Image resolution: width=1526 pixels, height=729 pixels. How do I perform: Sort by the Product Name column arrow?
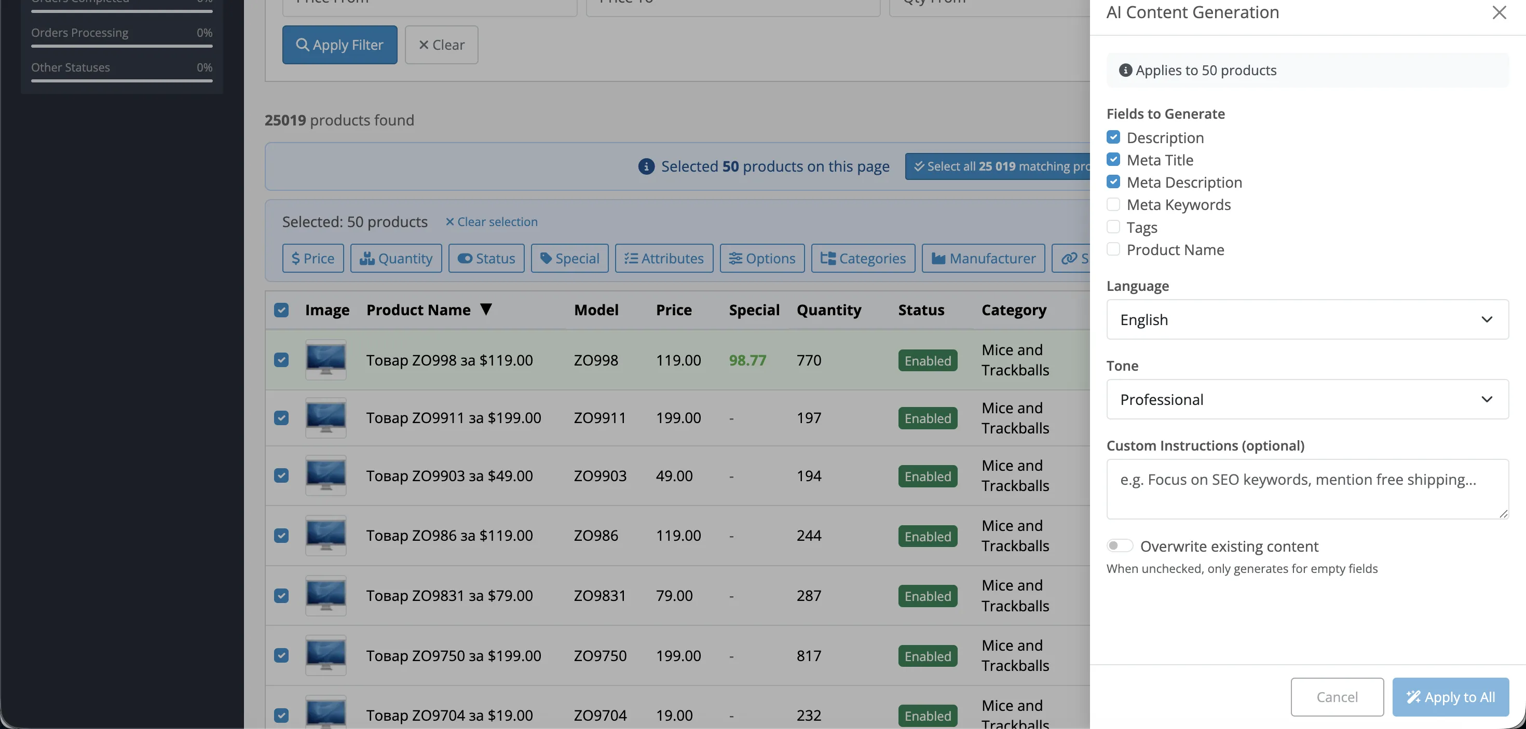(x=486, y=310)
